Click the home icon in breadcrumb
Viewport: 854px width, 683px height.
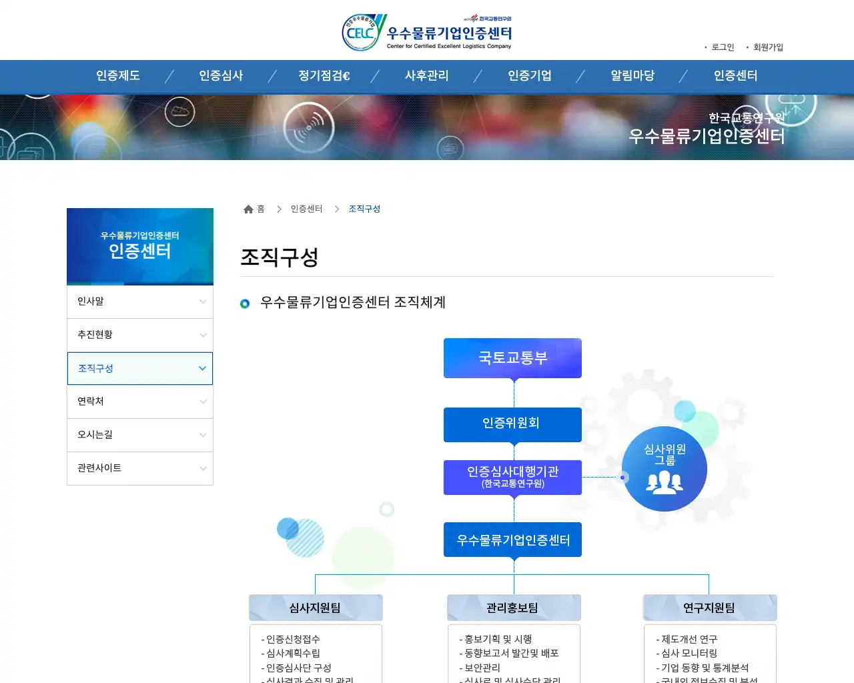tap(248, 209)
